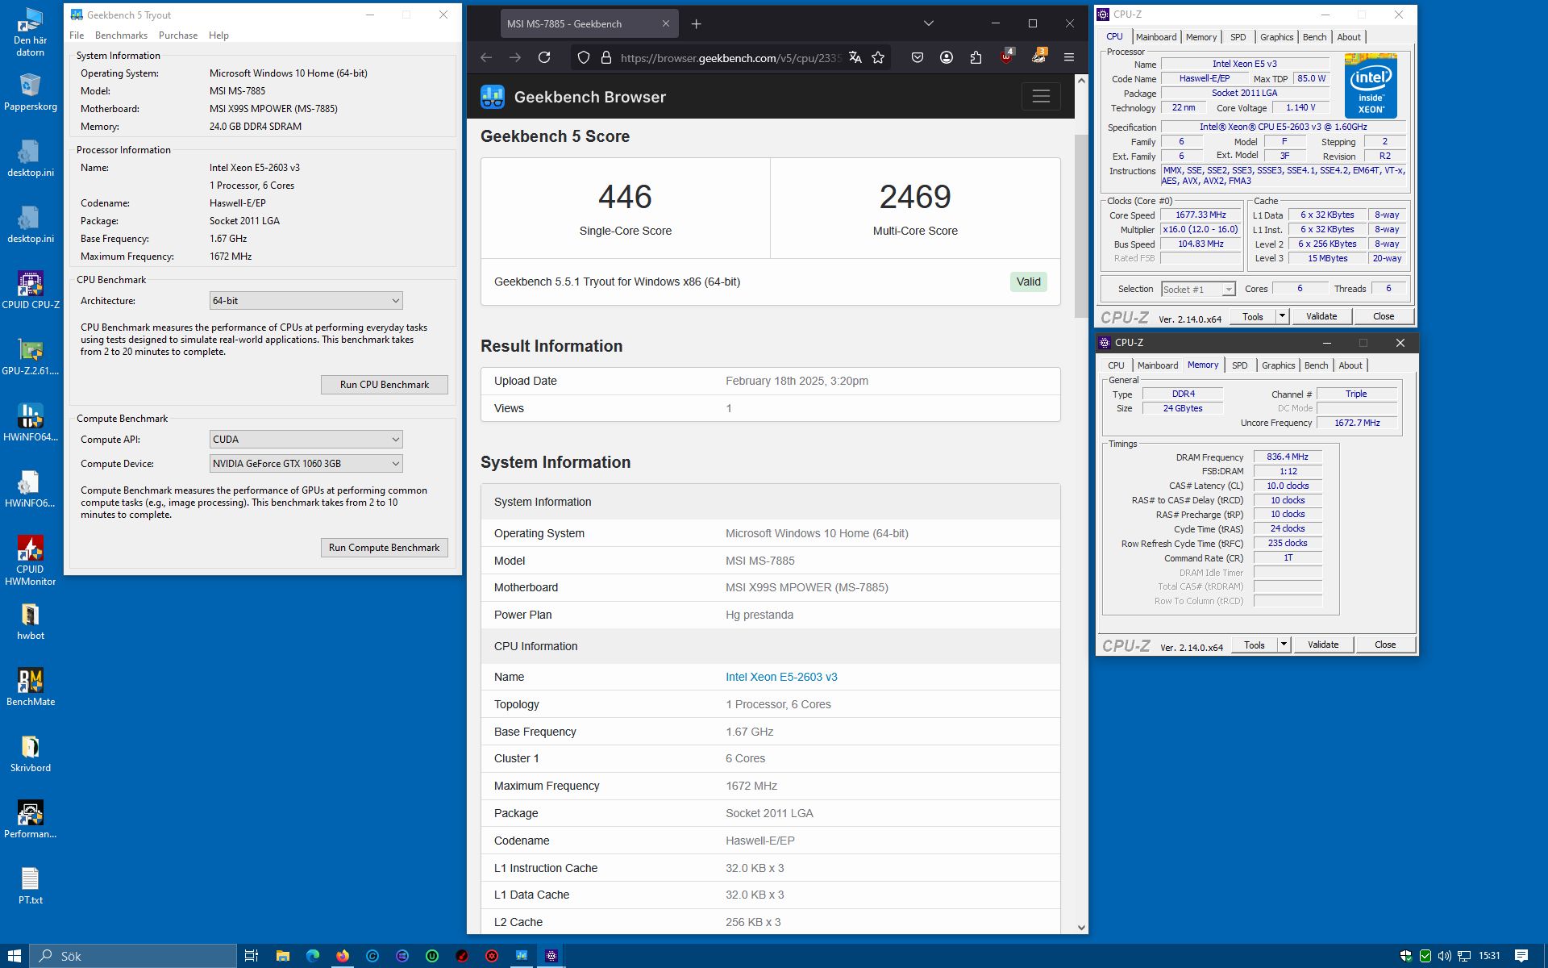Click the 2469 multi-core score

tap(915, 197)
